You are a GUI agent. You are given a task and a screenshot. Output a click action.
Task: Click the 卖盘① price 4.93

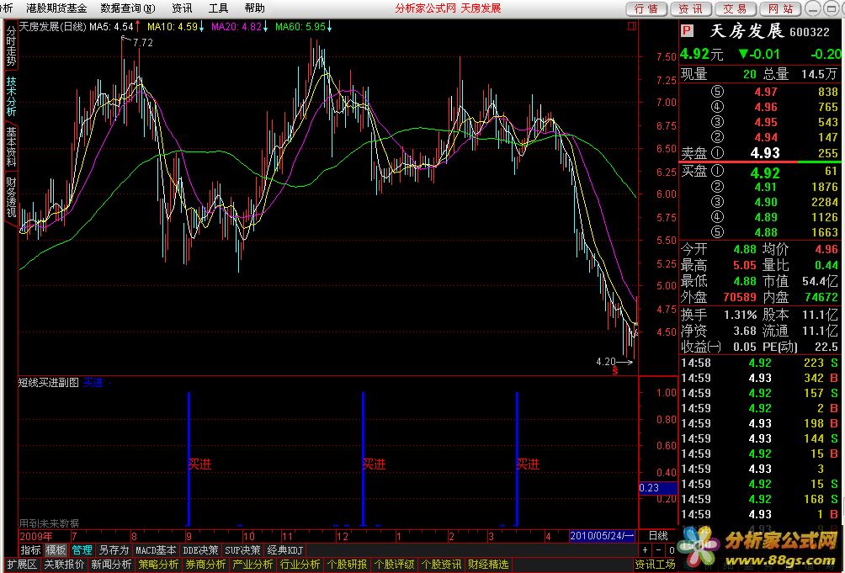coord(765,153)
